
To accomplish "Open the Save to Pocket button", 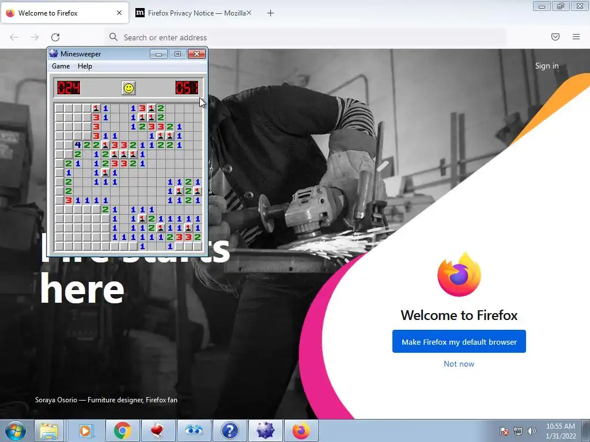I will pyautogui.click(x=555, y=37).
